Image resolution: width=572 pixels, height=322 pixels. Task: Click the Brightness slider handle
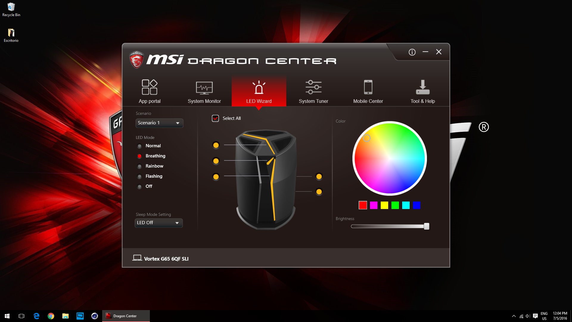click(x=427, y=226)
